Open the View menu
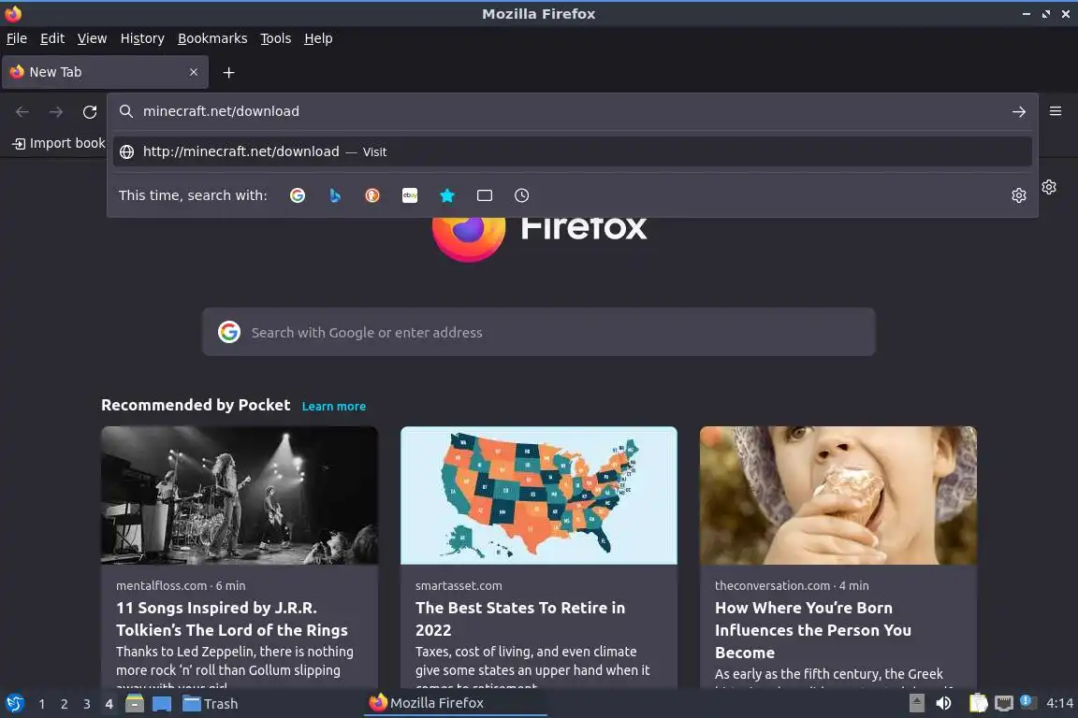 tap(92, 38)
